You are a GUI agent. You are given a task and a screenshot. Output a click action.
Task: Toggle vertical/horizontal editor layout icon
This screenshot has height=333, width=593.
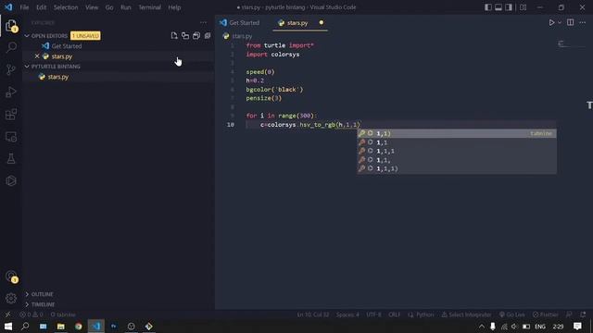pyautogui.click(x=185, y=35)
